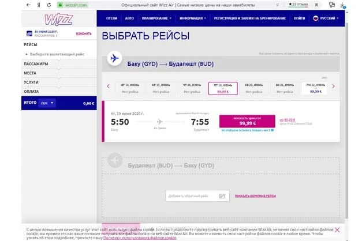Click the departure time 5:50
Viewport: 362px width, 241px height.
click(x=120, y=122)
